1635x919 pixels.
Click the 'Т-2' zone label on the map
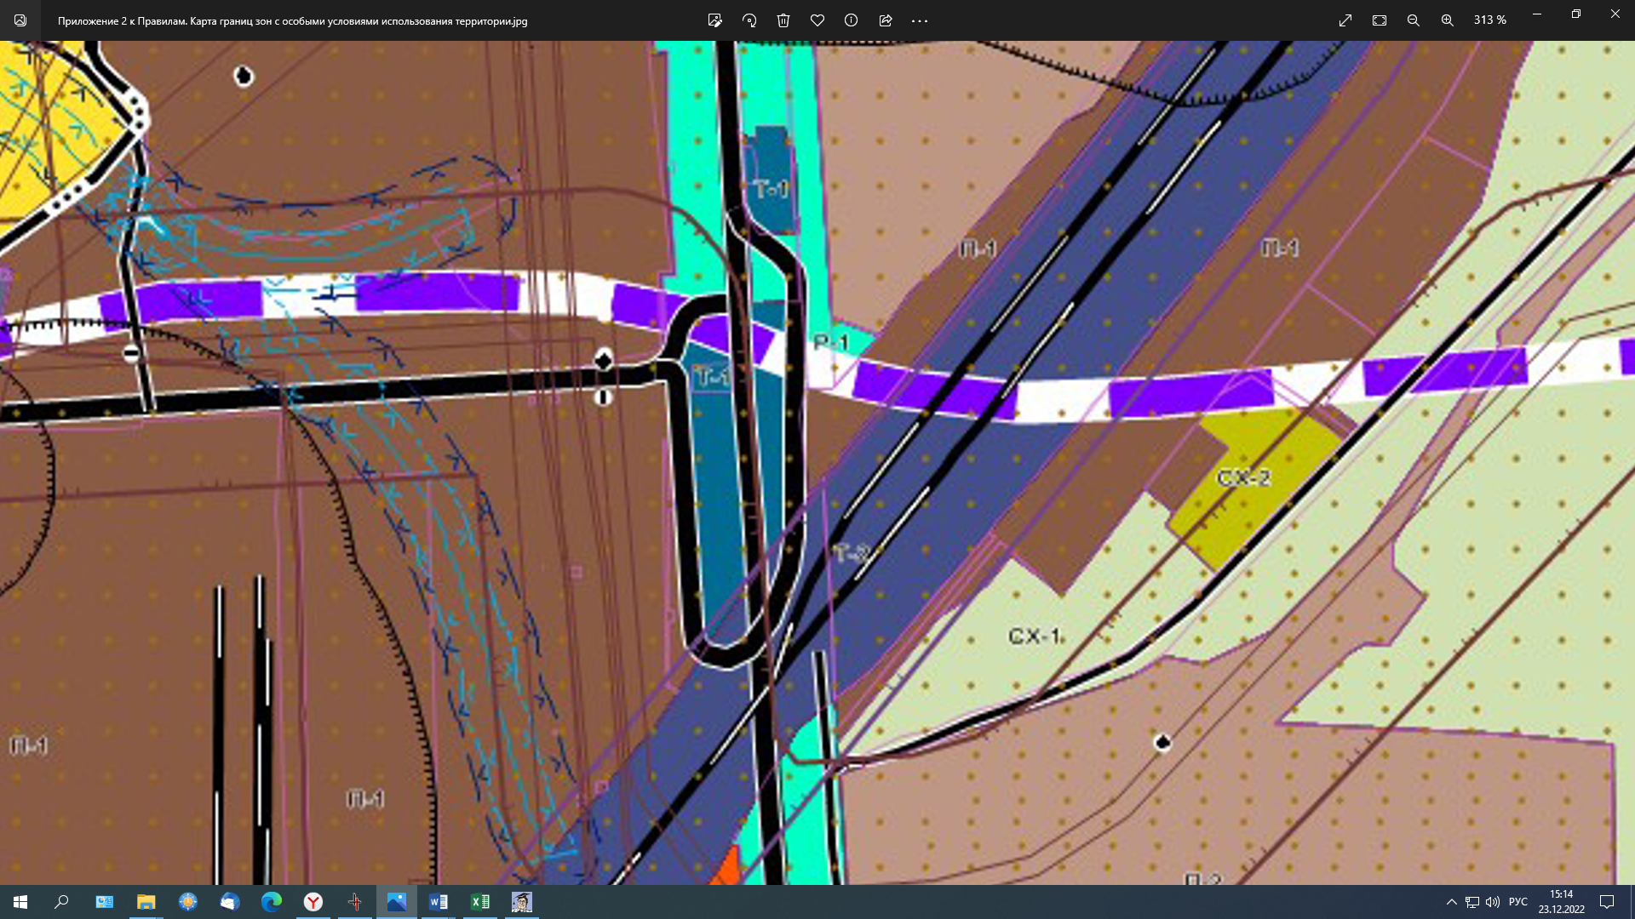tap(852, 553)
